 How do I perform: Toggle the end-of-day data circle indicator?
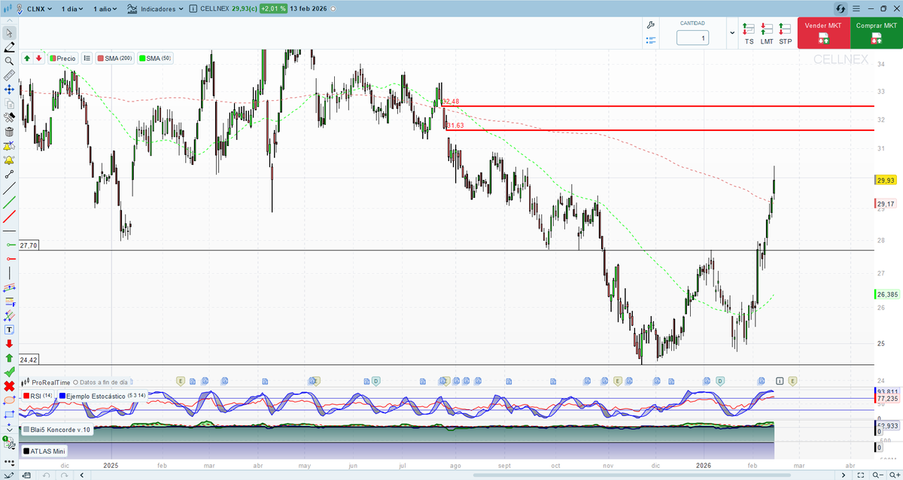(x=76, y=382)
